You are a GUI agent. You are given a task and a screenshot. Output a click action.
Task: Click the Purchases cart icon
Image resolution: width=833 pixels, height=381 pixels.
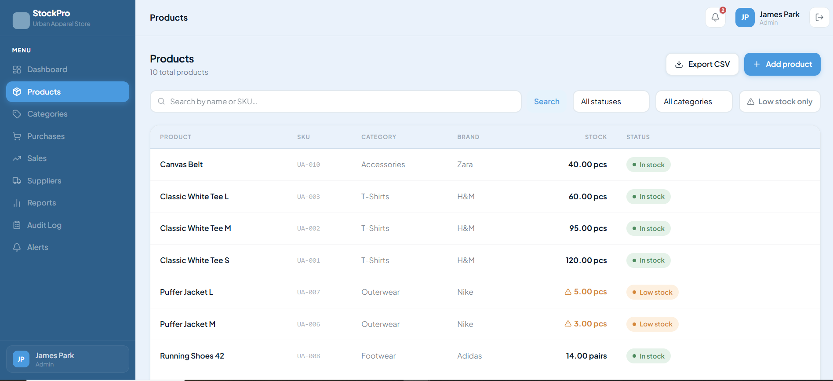(17, 136)
